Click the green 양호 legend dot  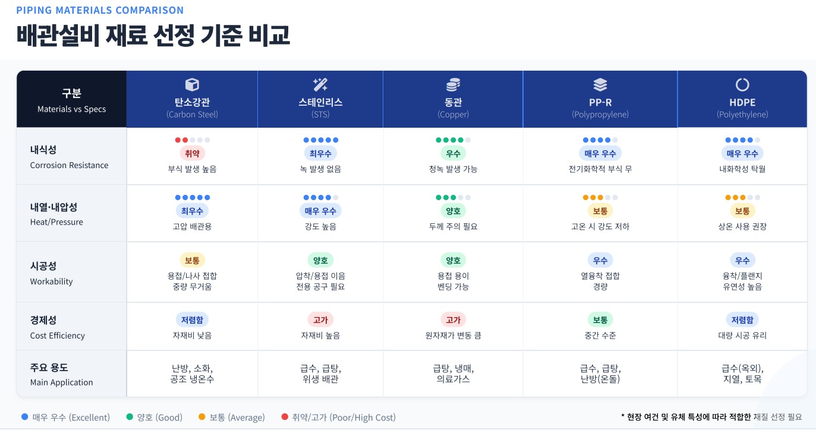pyautogui.click(x=130, y=418)
